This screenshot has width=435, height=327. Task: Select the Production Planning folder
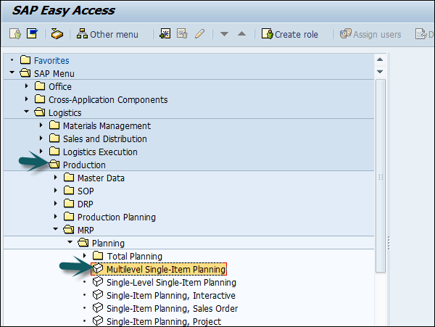(116, 217)
